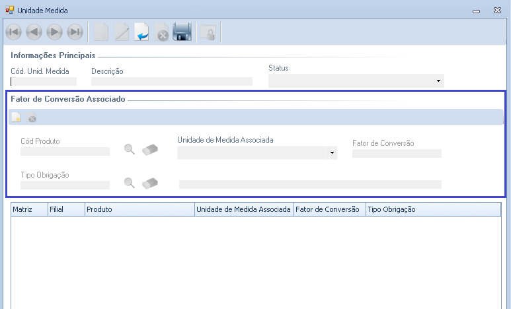The height and width of the screenshot is (309, 511).
Task: Go to the next record
Action: pyautogui.click(x=54, y=32)
